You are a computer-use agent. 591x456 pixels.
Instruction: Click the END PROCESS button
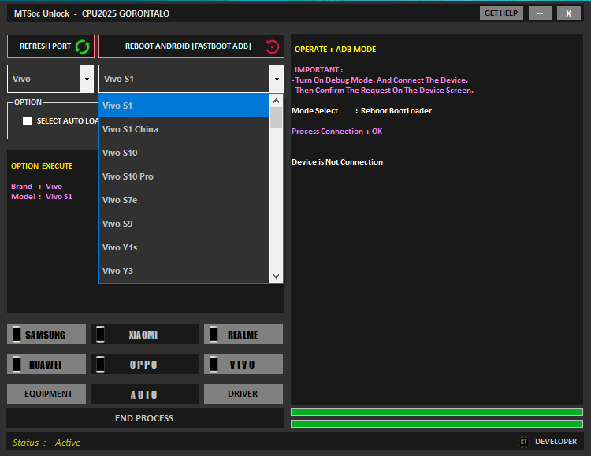(x=145, y=418)
